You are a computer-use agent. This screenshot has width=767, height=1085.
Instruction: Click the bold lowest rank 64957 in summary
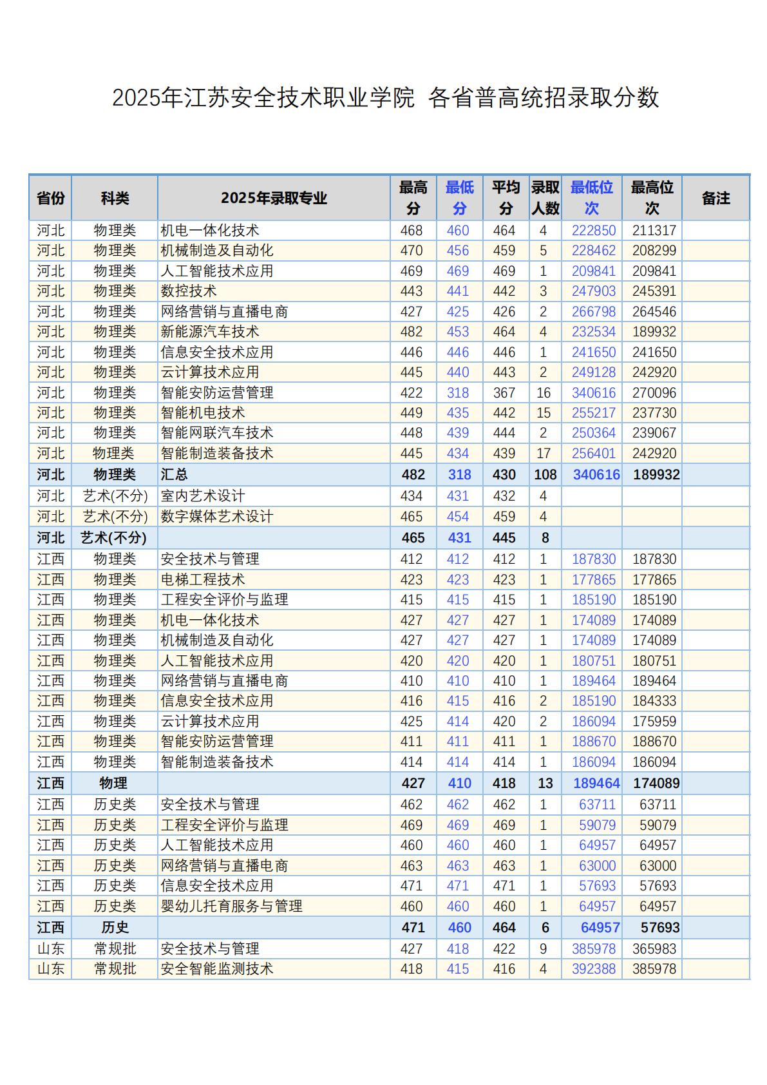click(x=600, y=928)
